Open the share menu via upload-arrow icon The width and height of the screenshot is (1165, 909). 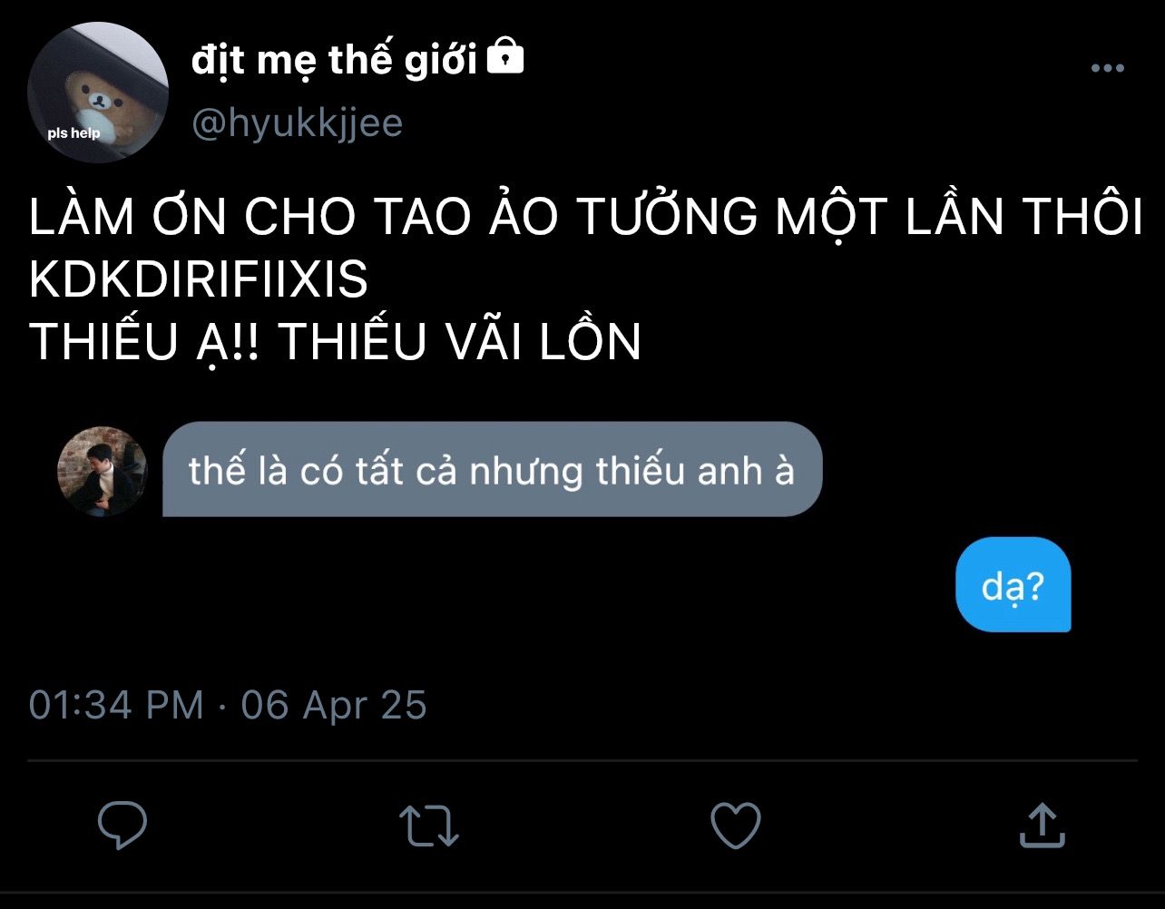[1042, 825]
